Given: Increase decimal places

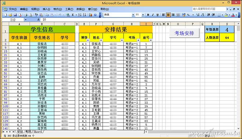Looking at the screenshot, I should (198, 15).
